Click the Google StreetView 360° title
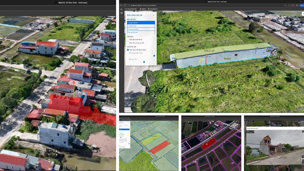 coord(253,128)
